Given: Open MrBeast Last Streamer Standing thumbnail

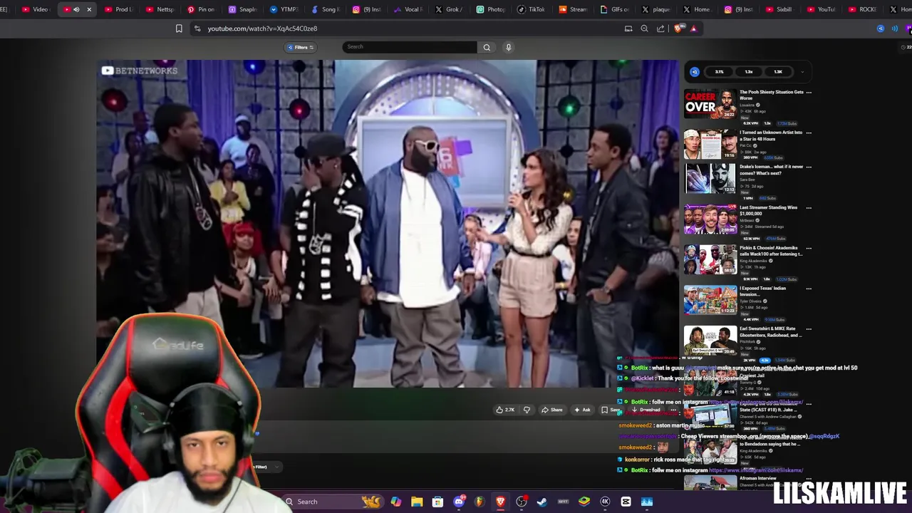Looking at the screenshot, I should pyautogui.click(x=710, y=219).
